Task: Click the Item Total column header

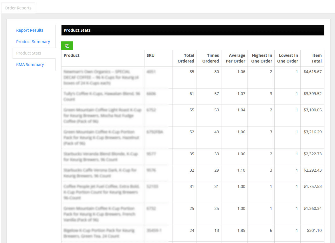Action: click(316, 58)
